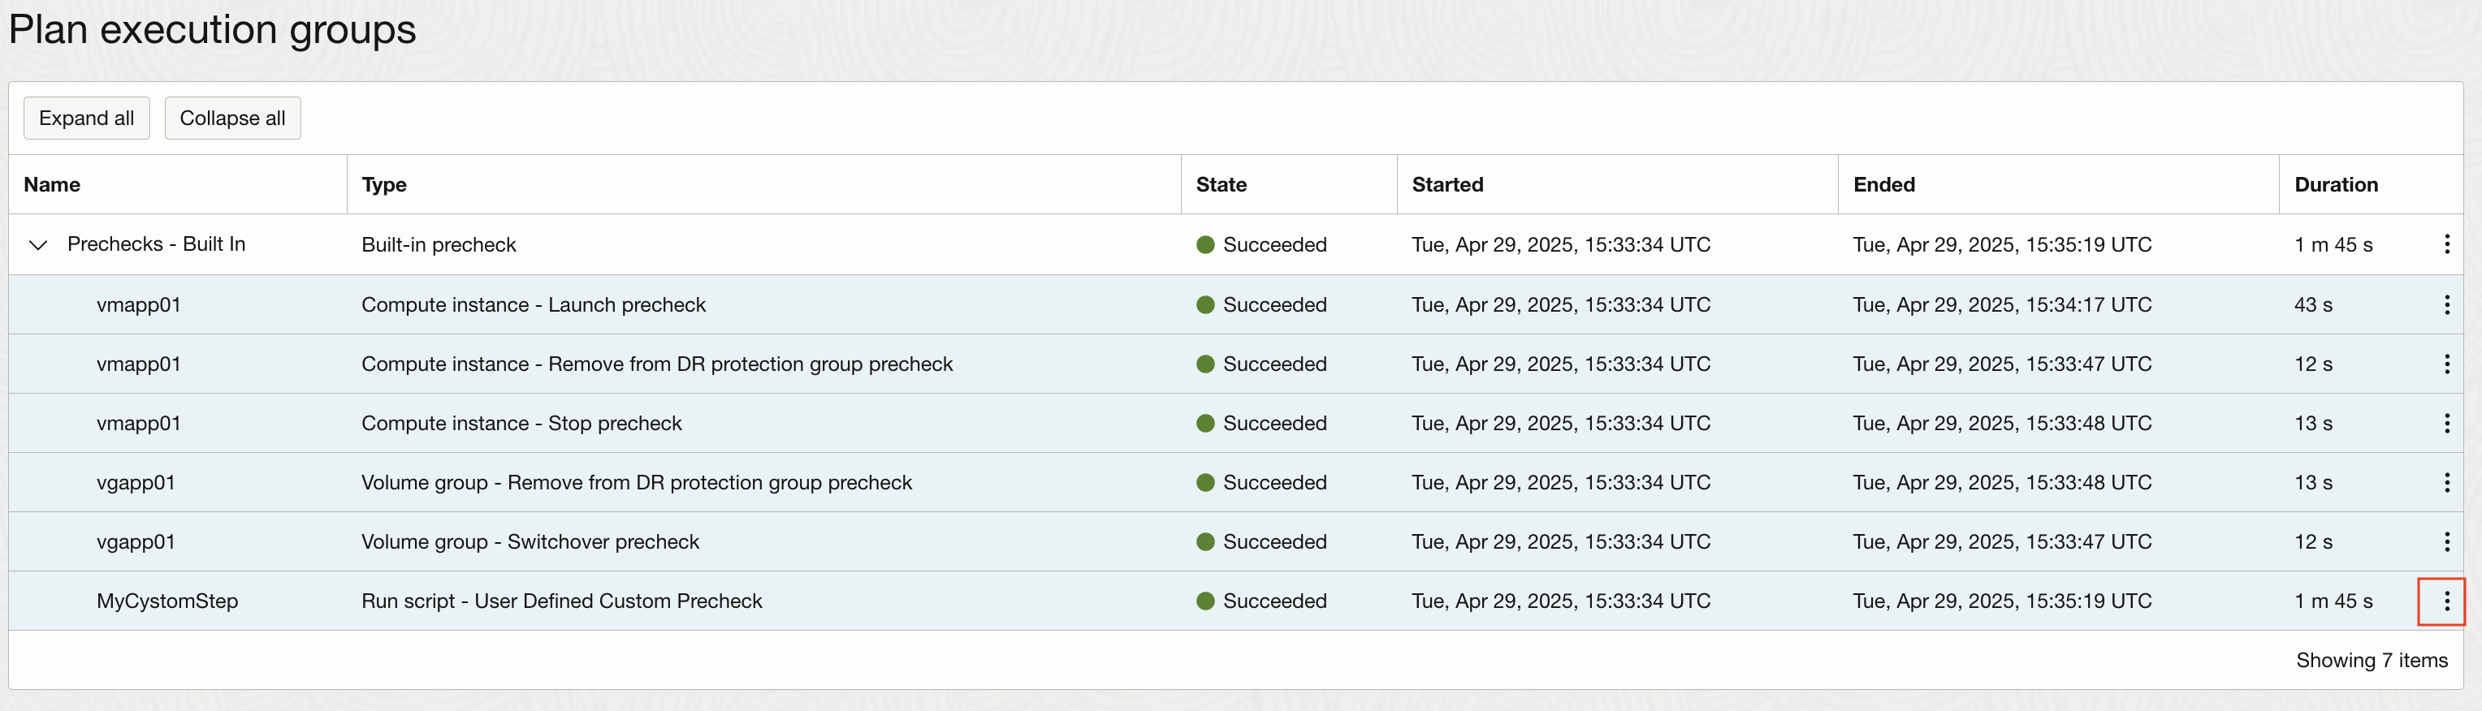The width and height of the screenshot is (2482, 711).
Task: Open actions menu for Volume group Switchover row
Action: click(x=2446, y=541)
